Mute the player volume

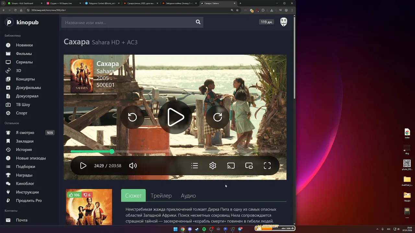click(133, 166)
